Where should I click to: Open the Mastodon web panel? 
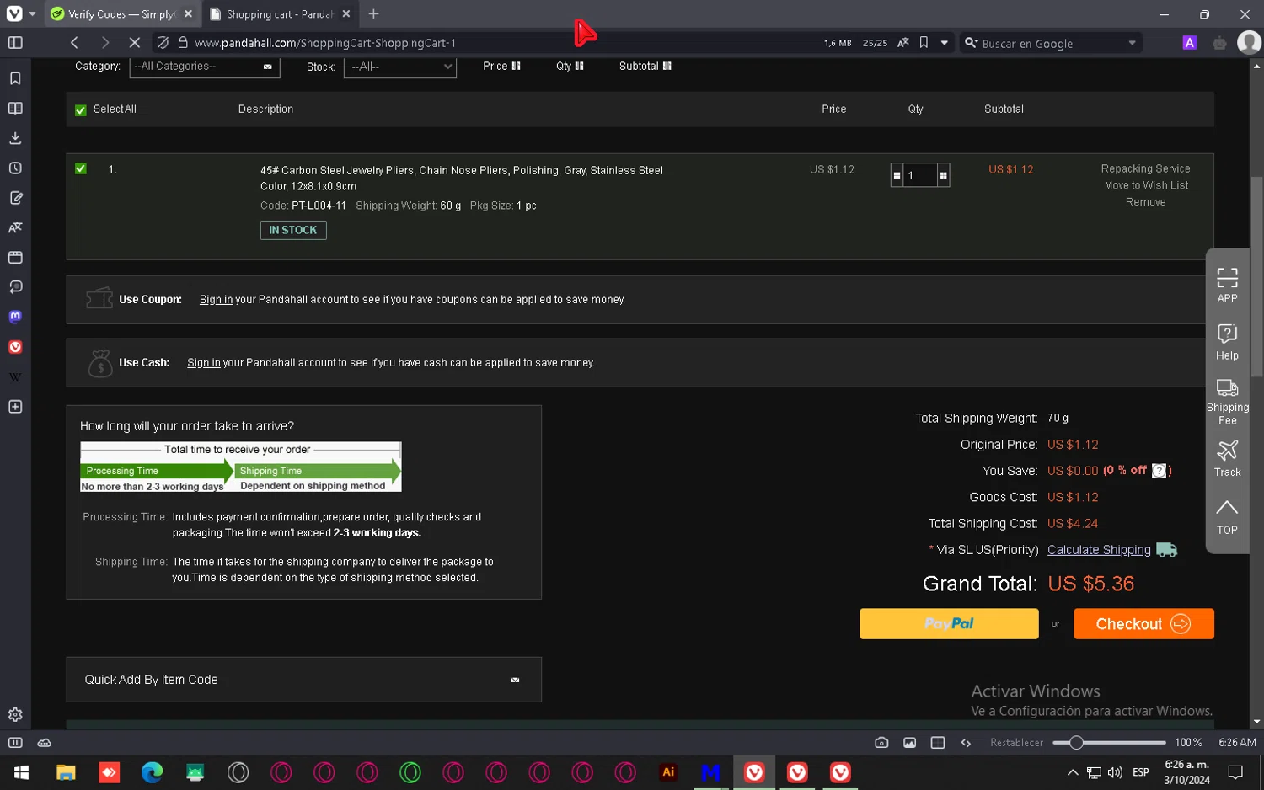click(15, 317)
